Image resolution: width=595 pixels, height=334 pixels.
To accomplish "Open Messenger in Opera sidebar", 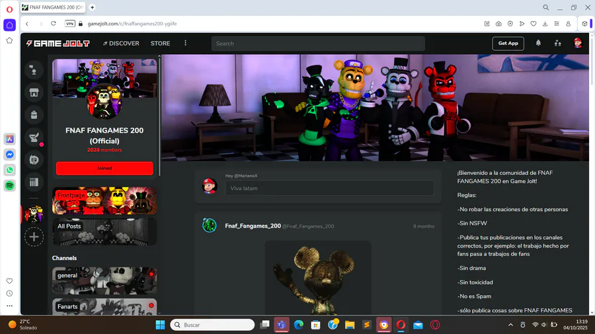I will 9,154.
